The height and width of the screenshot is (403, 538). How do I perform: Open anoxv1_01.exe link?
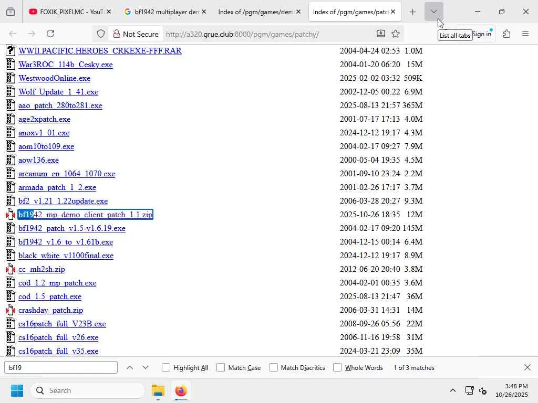pos(44,133)
